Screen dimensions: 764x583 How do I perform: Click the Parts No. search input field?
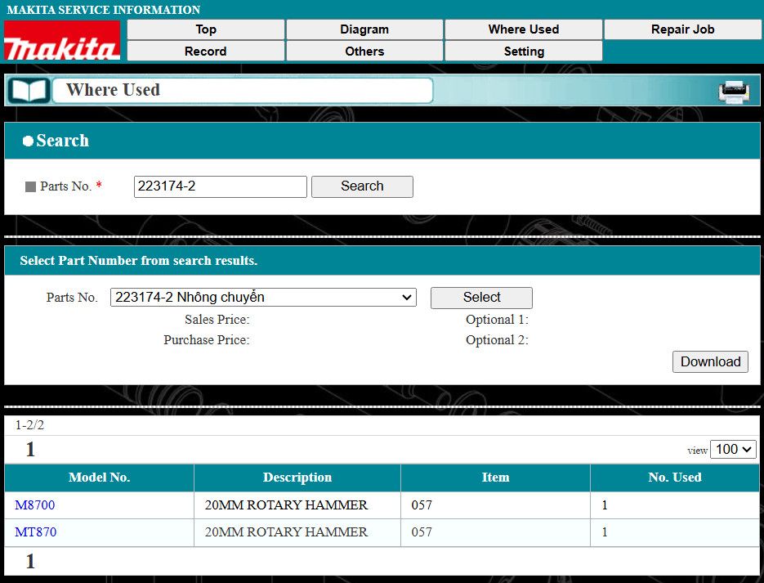click(221, 186)
